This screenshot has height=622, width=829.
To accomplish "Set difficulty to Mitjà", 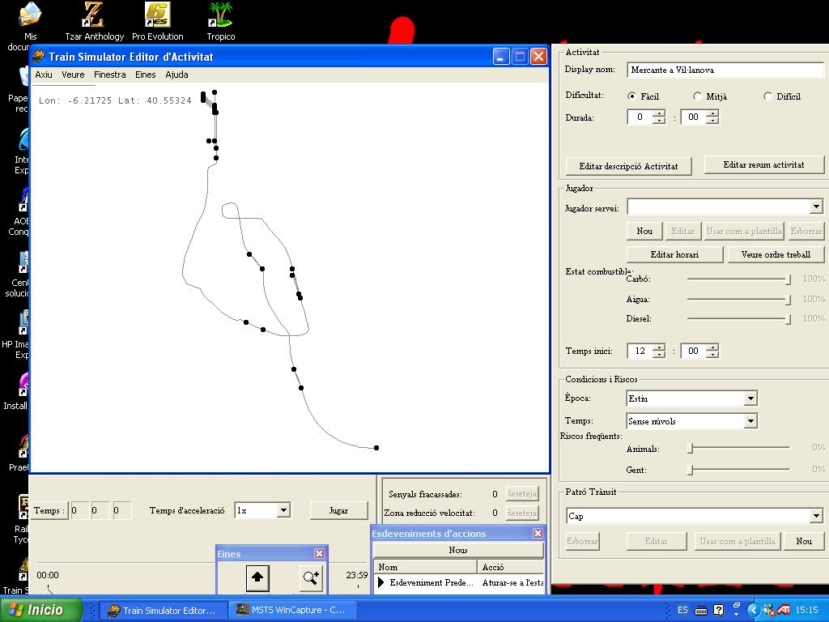I will (698, 96).
